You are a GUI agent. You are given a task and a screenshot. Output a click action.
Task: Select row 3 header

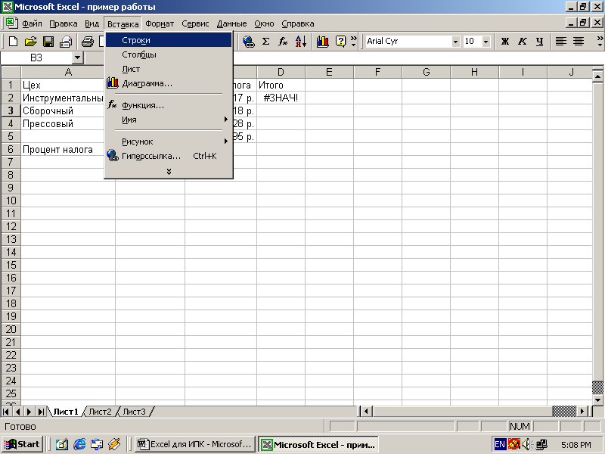pyautogui.click(x=11, y=110)
